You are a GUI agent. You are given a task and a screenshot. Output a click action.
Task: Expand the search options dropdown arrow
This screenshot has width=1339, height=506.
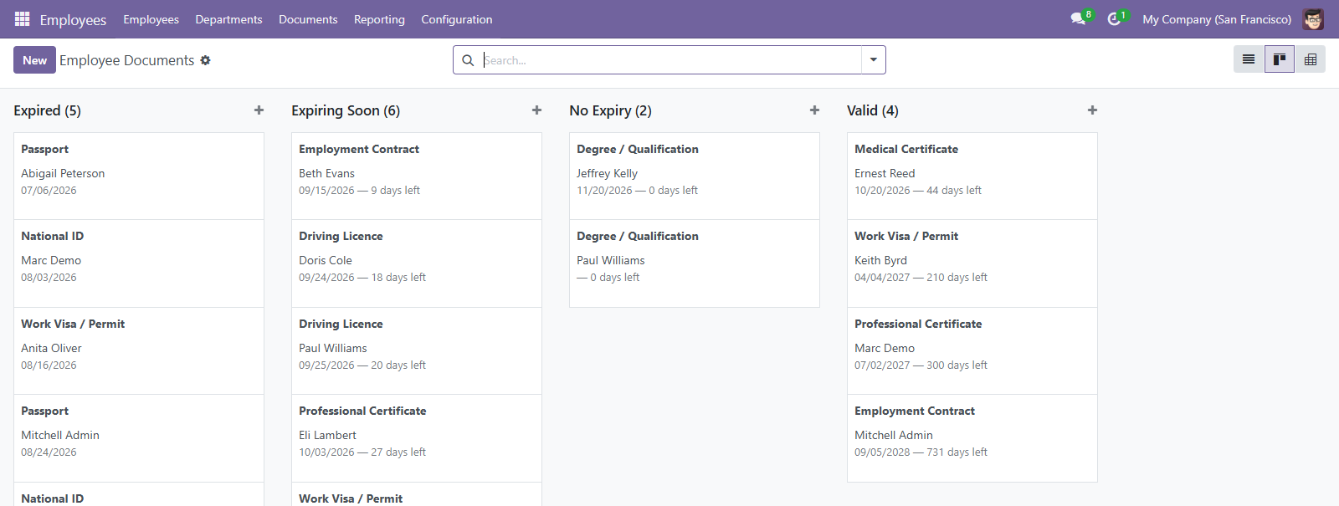[x=874, y=60]
